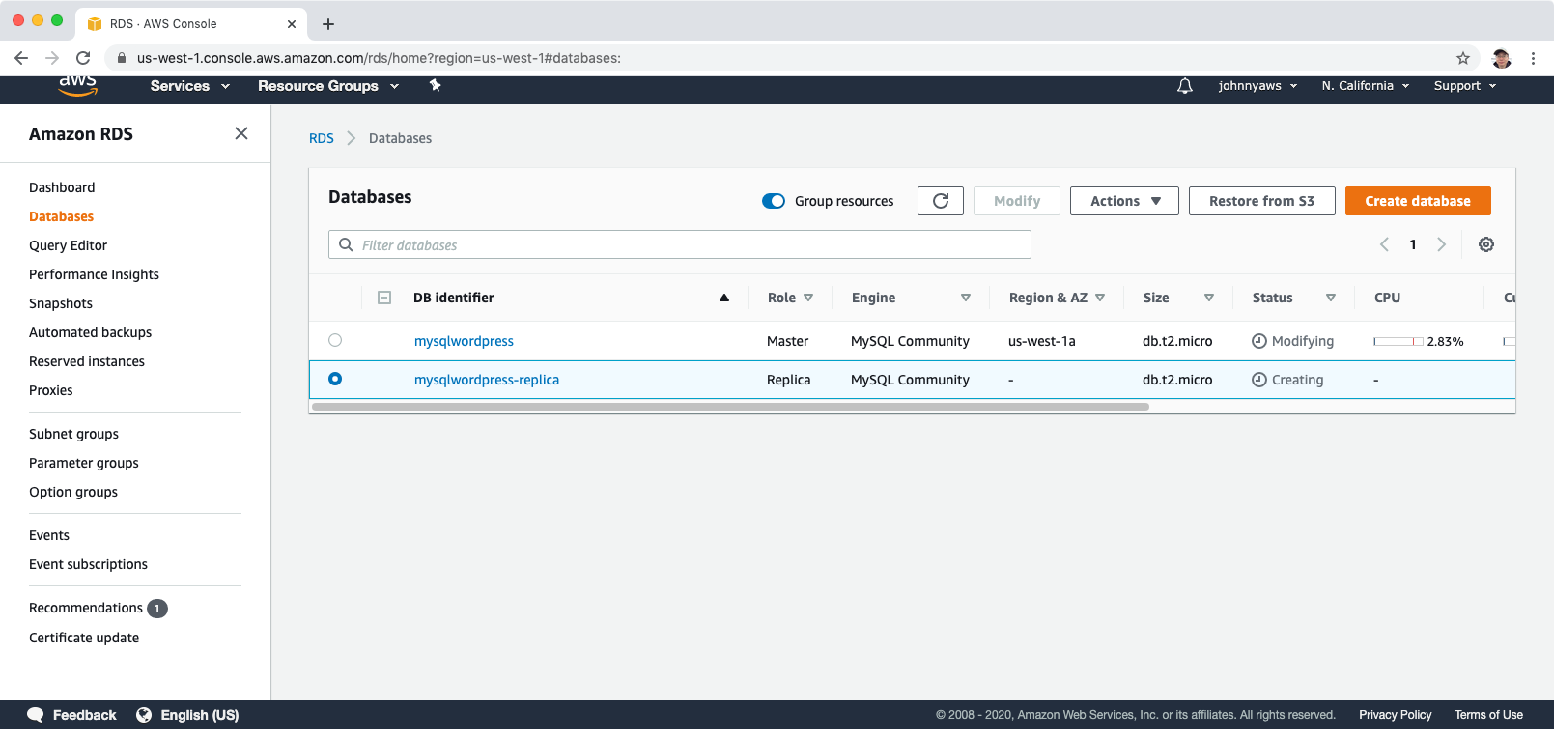Viewport: 1554px width, 740px height.
Task: Open the notifications bell
Action: click(x=1185, y=86)
